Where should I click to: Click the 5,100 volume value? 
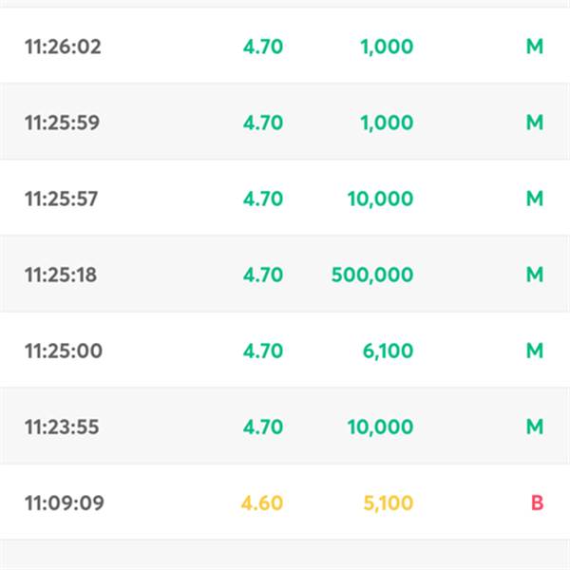click(389, 503)
